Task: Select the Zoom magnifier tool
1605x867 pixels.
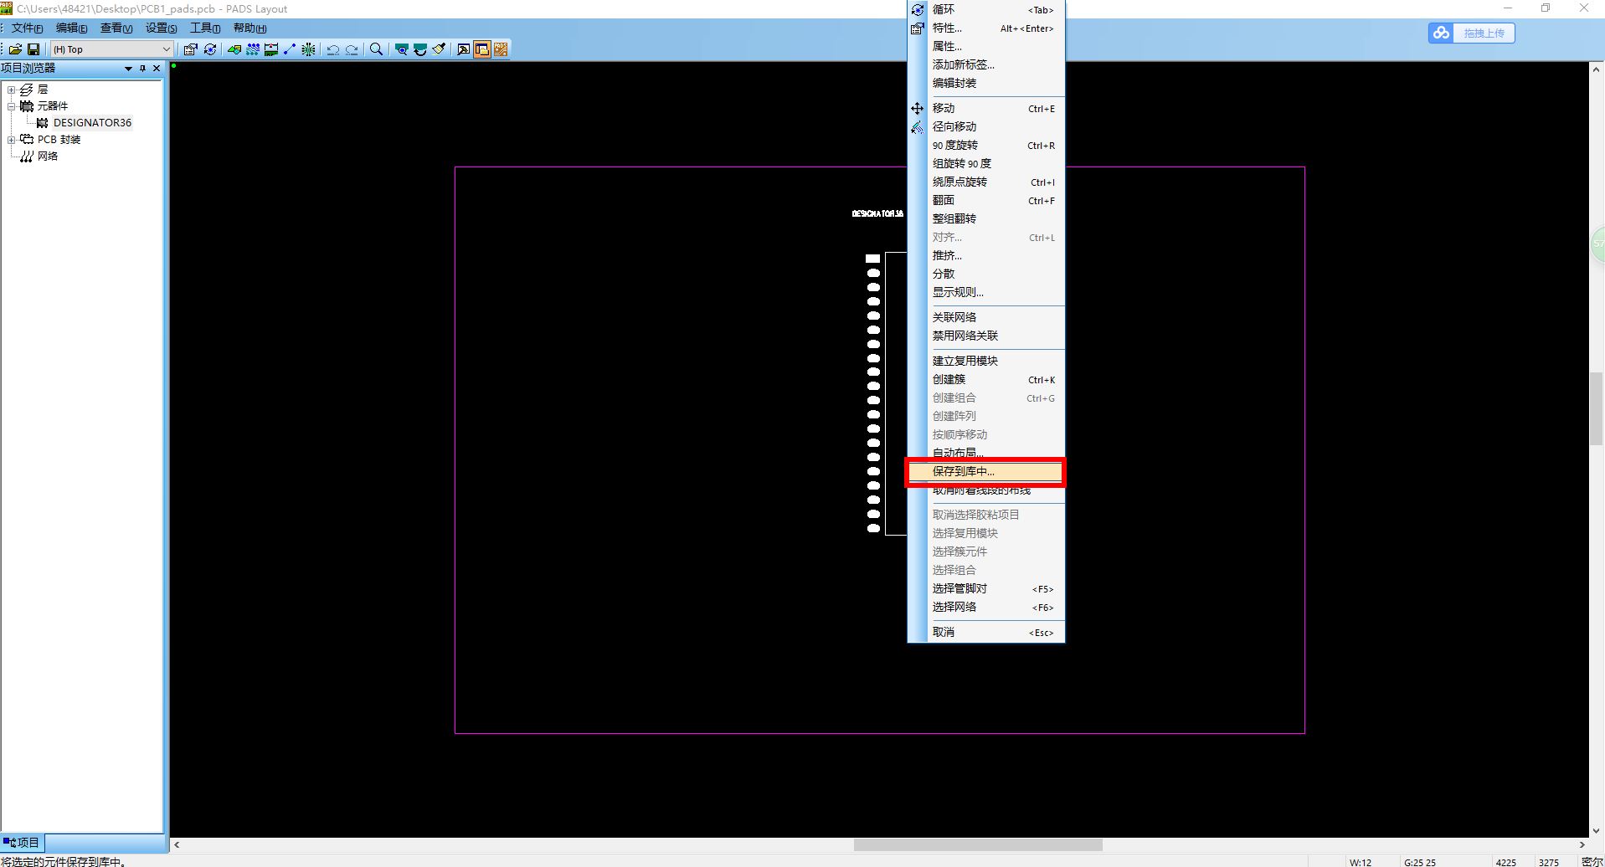Action: coord(377,49)
